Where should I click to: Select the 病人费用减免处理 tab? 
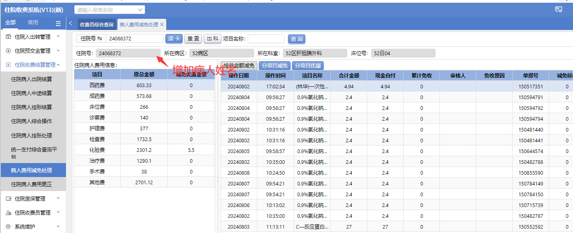(x=139, y=24)
